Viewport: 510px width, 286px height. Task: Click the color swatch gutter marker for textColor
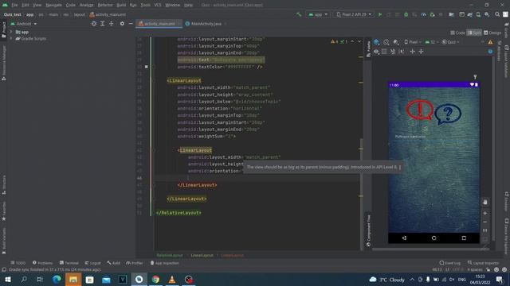147,67
